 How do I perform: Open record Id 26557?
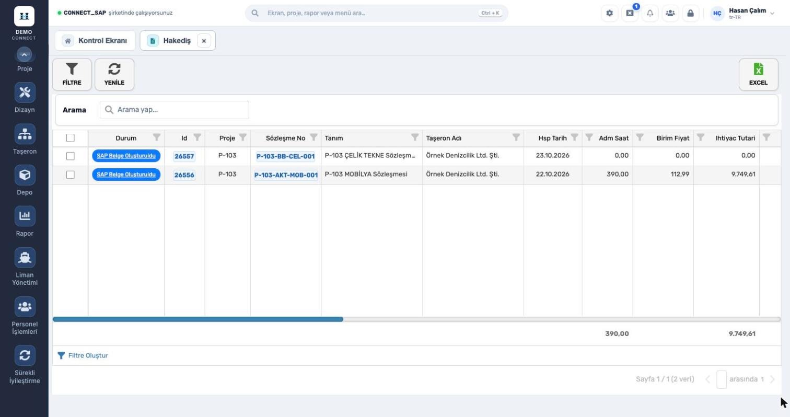[184, 156]
